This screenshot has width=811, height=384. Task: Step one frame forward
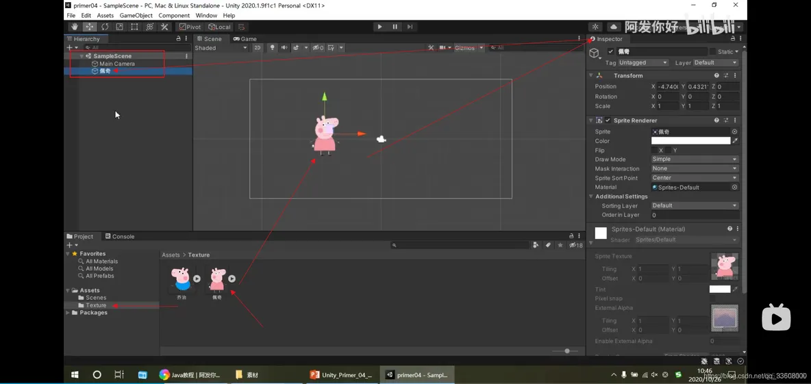(410, 27)
